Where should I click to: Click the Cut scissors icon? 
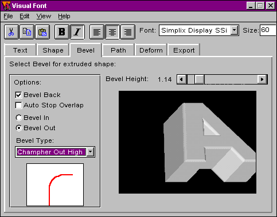pyautogui.click(x=11, y=32)
